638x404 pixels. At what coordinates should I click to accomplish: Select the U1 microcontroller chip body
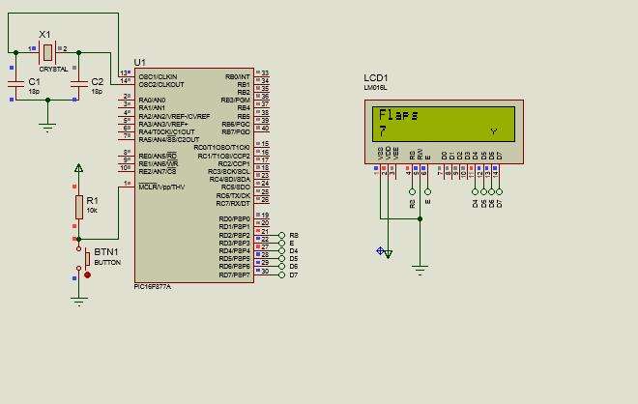tap(194, 175)
